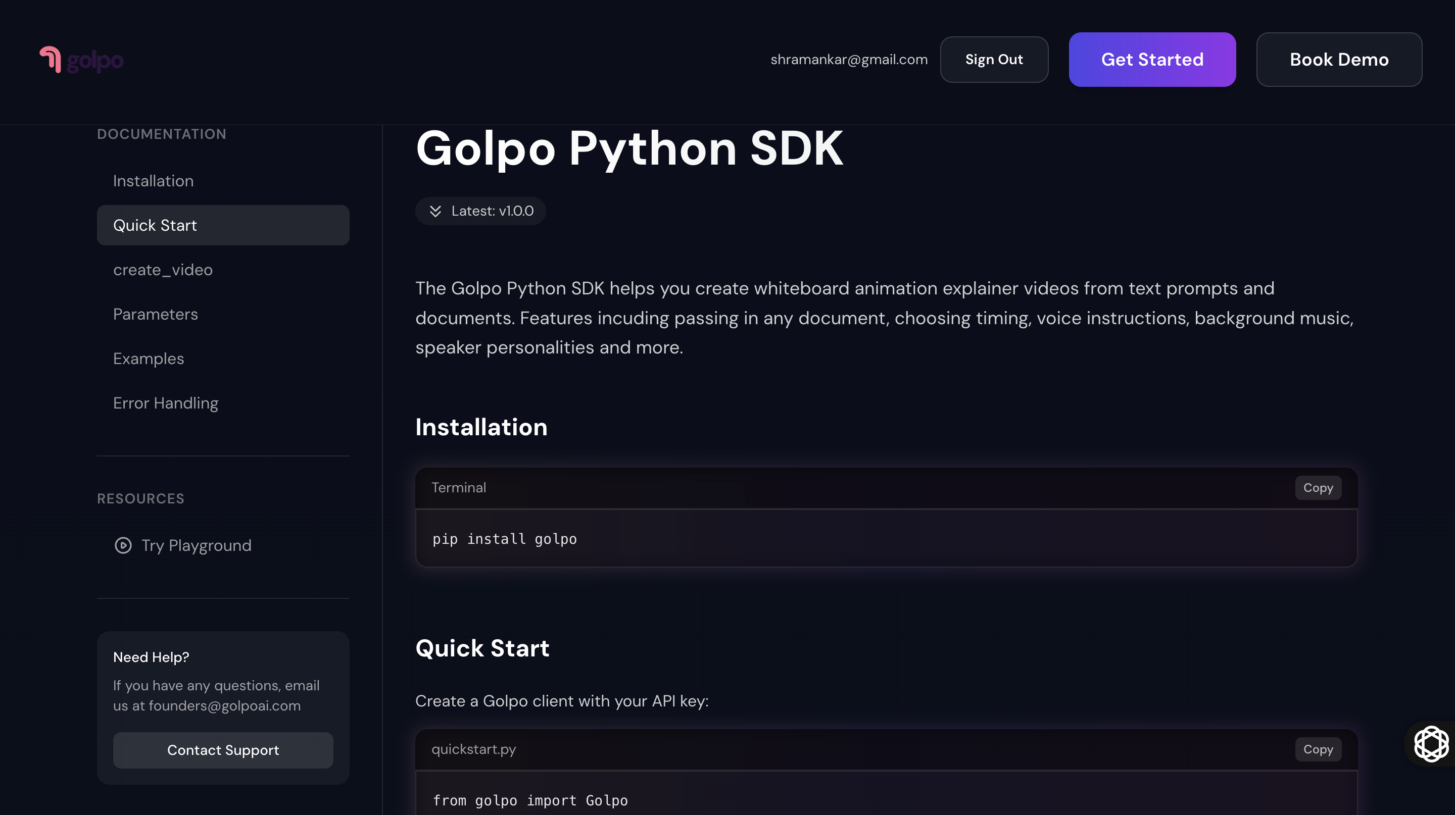Click the Golpo logo icon
The width and height of the screenshot is (1455, 815).
(51, 59)
